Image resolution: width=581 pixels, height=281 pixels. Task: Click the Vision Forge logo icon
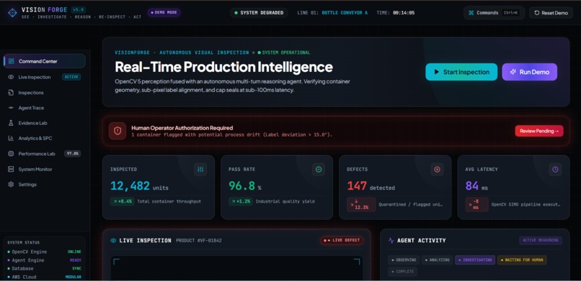12,12
